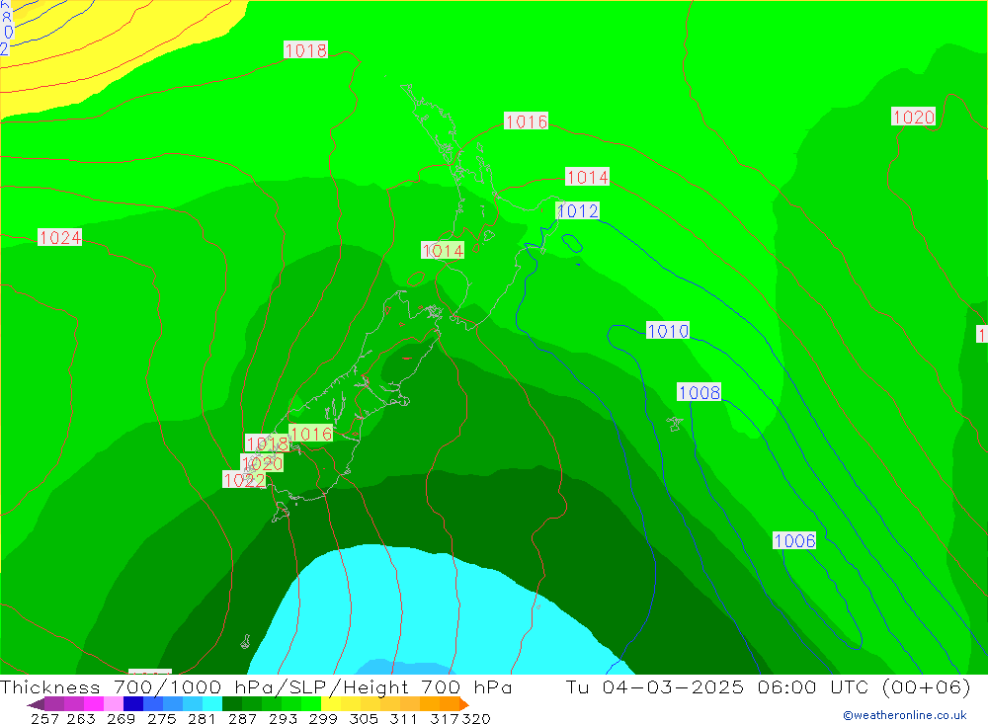The image size is (988, 724).
Task: Click the orange arrow at the legend's high end
Action: (x=464, y=704)
